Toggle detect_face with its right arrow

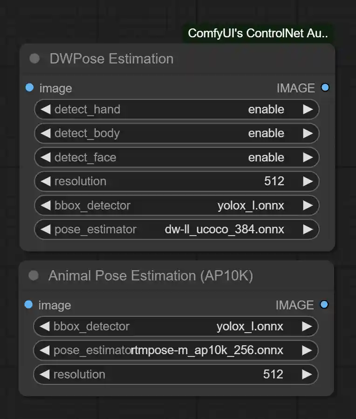[x=308, y=157]
